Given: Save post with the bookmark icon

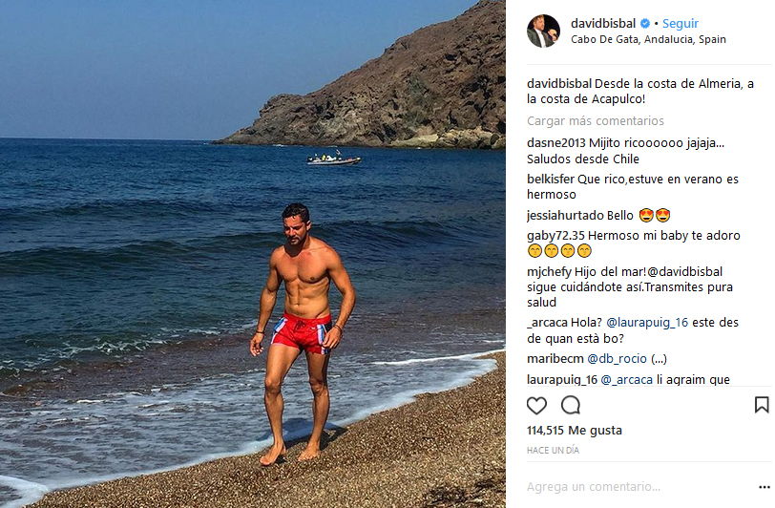Looking at the screenshot, I should pyautogui.click(x=762, y=405).
